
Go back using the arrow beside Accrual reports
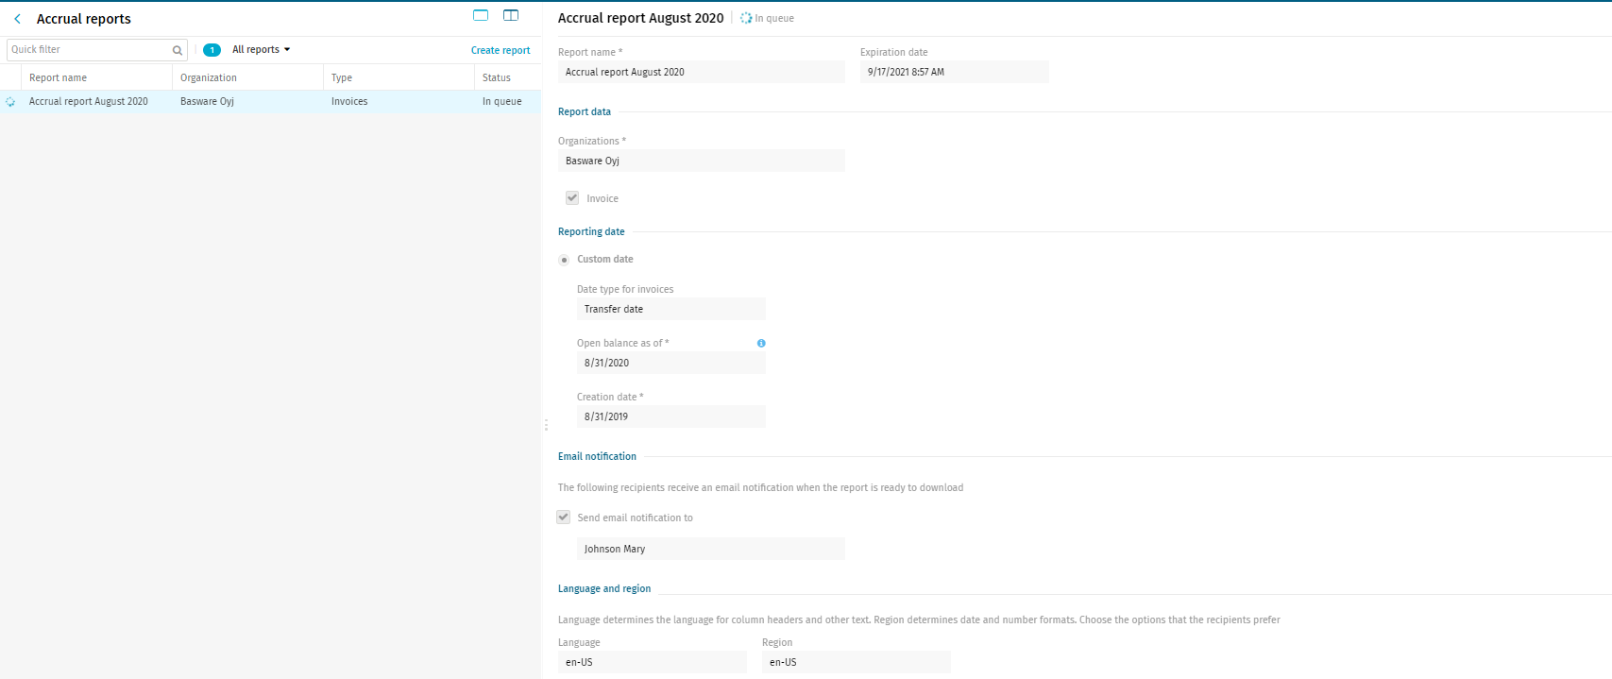click(x=17, y=19)
